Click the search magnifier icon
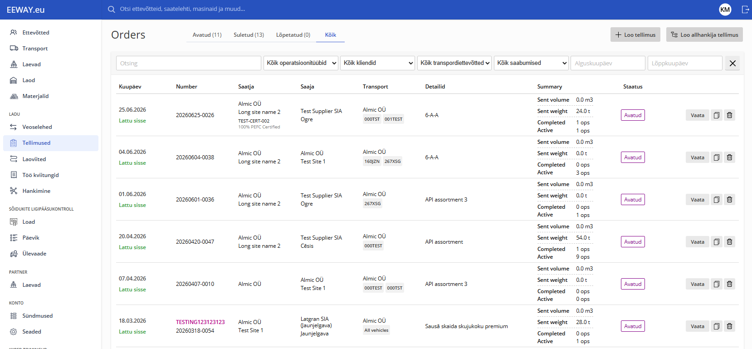The width and height of the screenshot is (752, 349). coord(111,9)
